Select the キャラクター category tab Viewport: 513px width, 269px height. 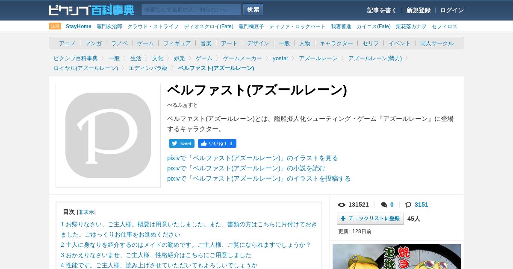[336, 43]
